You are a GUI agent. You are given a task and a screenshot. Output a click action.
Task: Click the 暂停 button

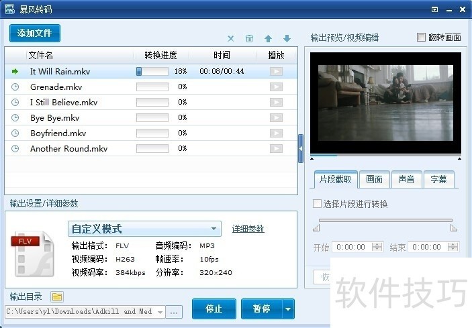coord(262,309)
